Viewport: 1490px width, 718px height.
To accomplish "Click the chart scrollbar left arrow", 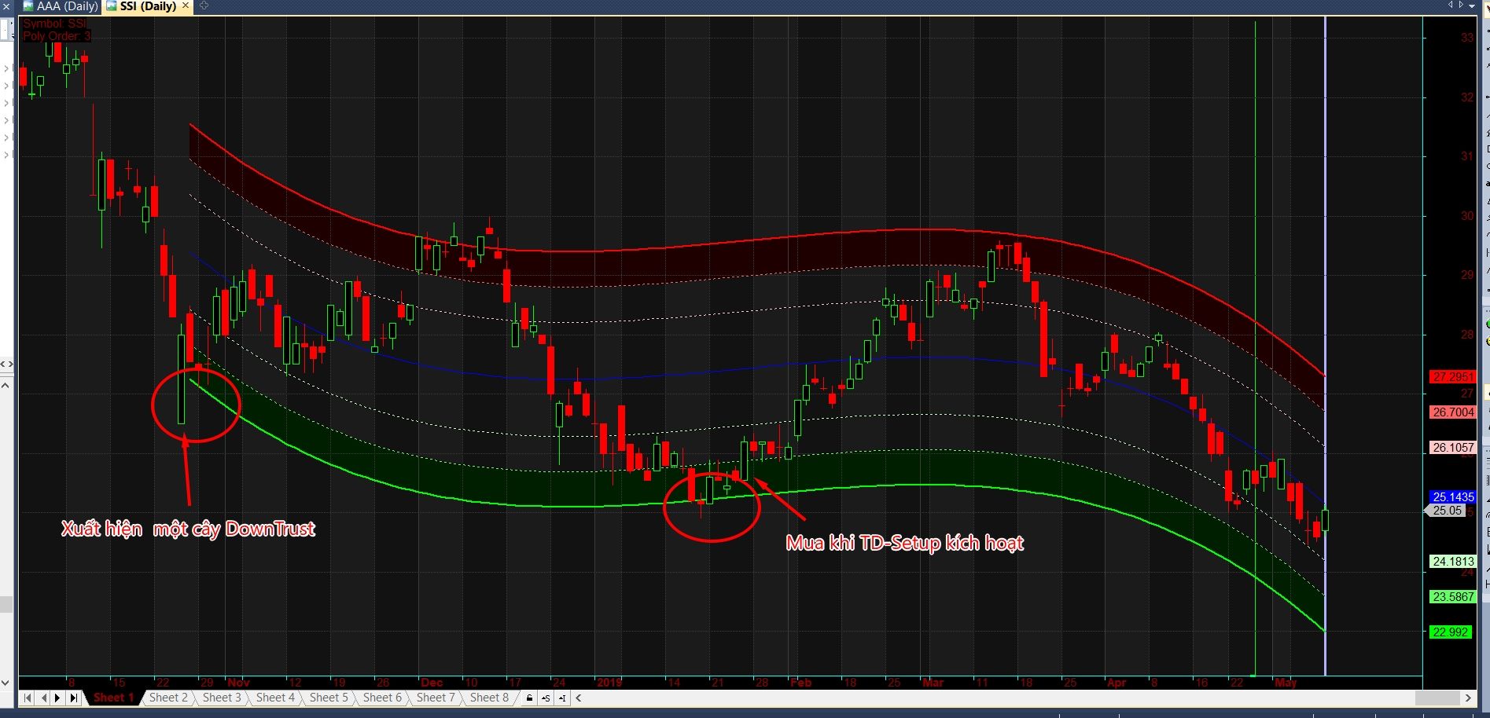I will point(579,698).
